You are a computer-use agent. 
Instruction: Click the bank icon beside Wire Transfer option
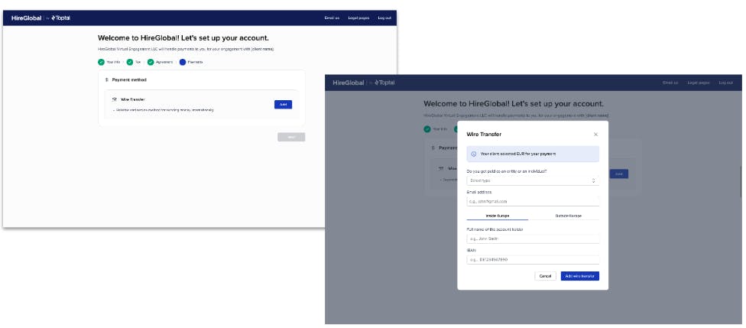115,99
